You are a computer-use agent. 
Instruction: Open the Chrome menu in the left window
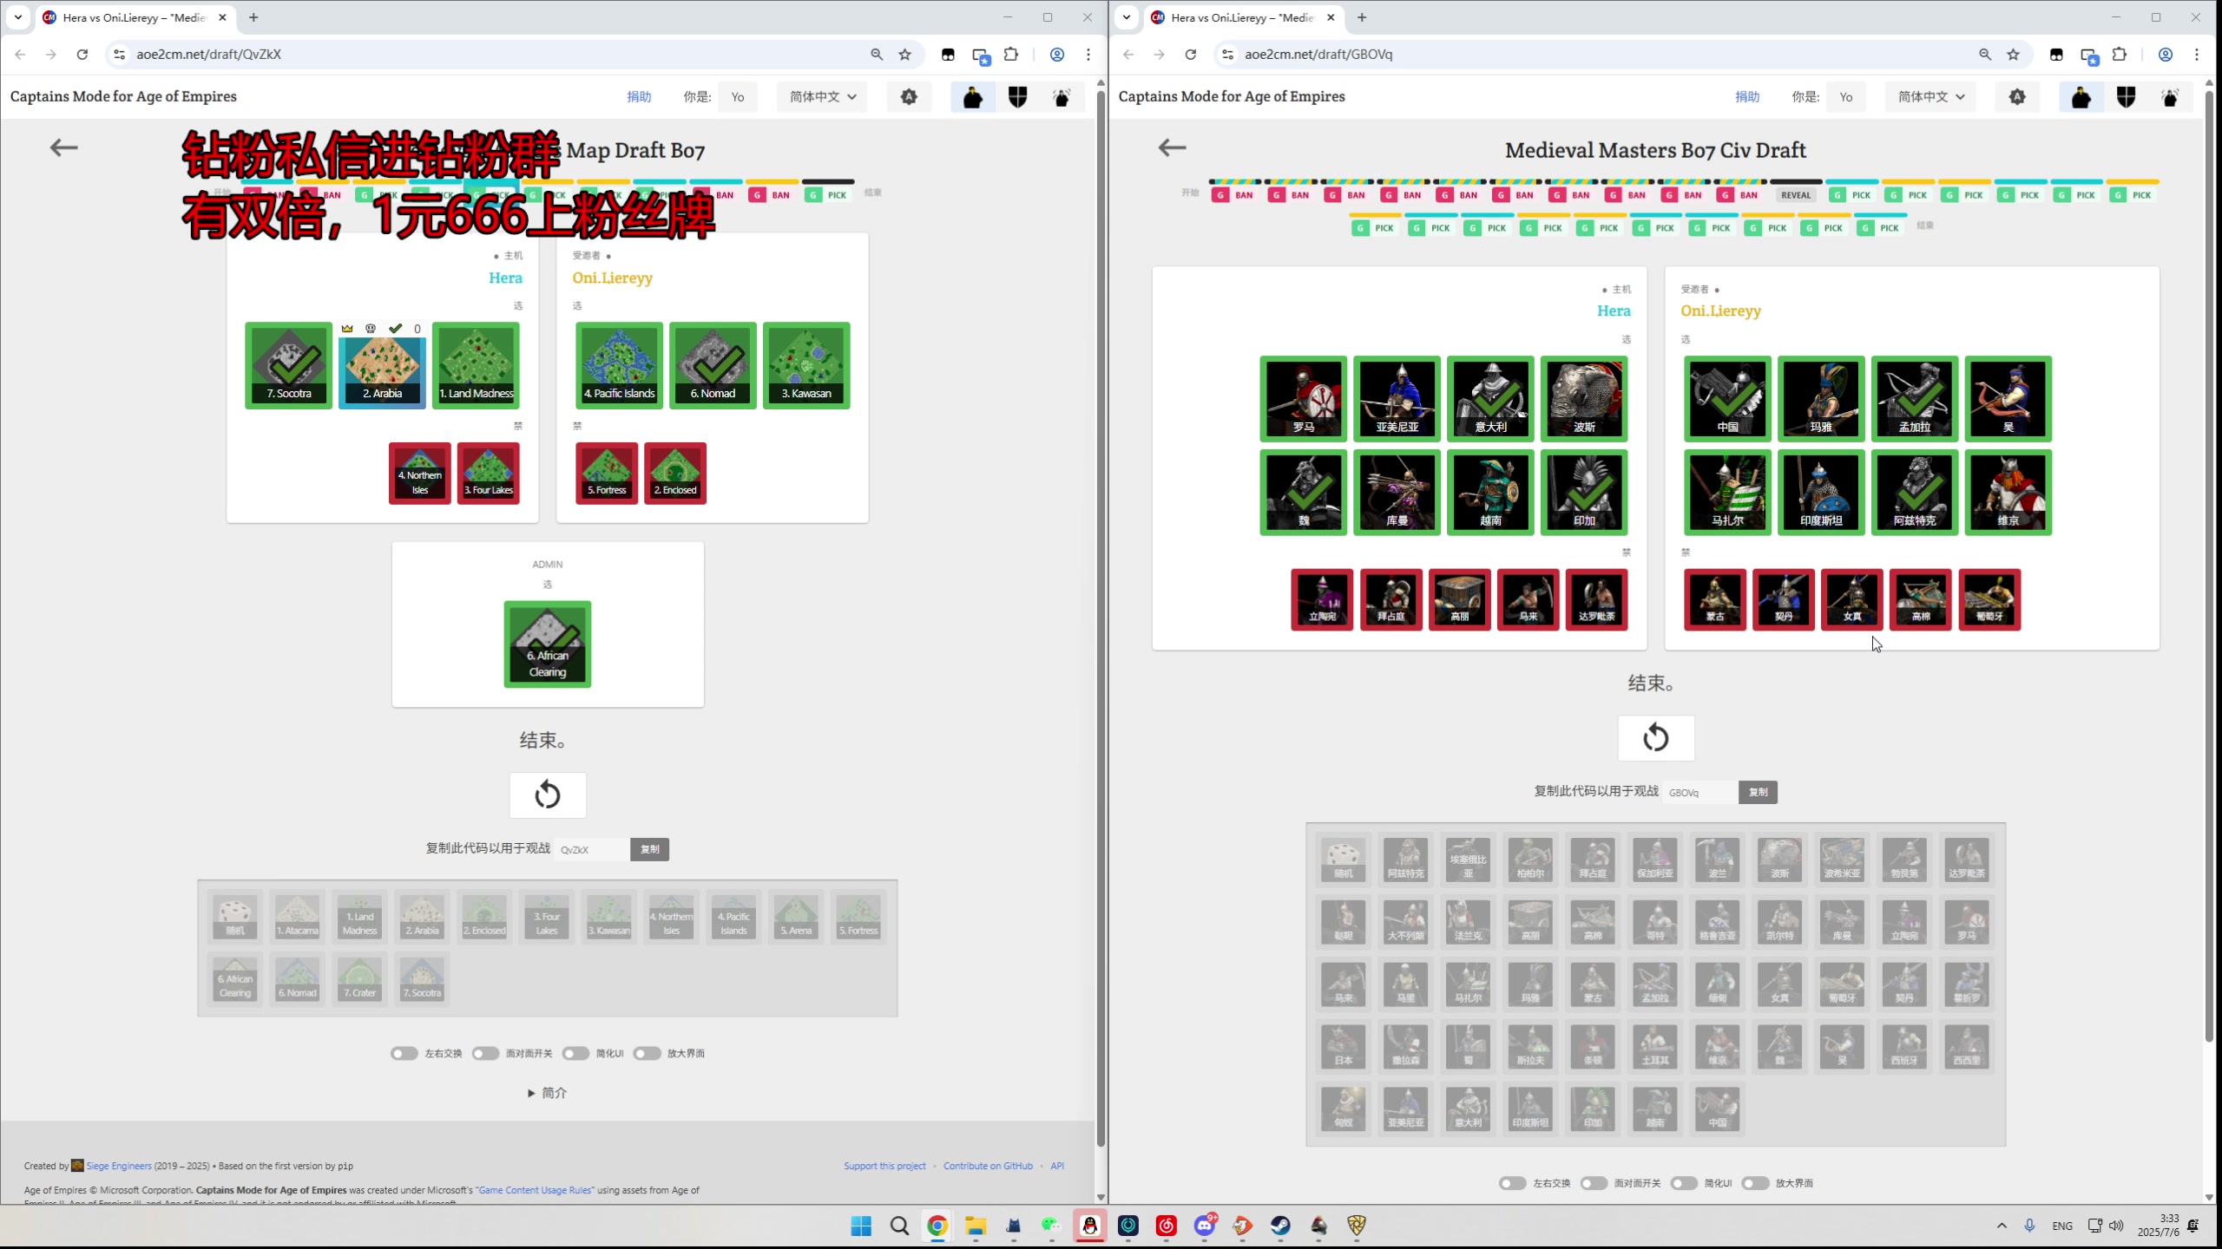[1088, 54]
